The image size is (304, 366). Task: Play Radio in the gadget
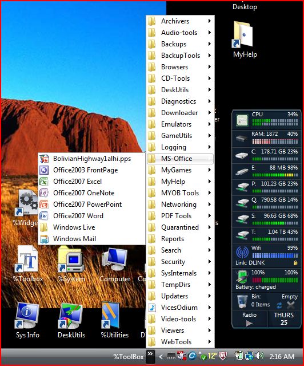tap(249, 323)
